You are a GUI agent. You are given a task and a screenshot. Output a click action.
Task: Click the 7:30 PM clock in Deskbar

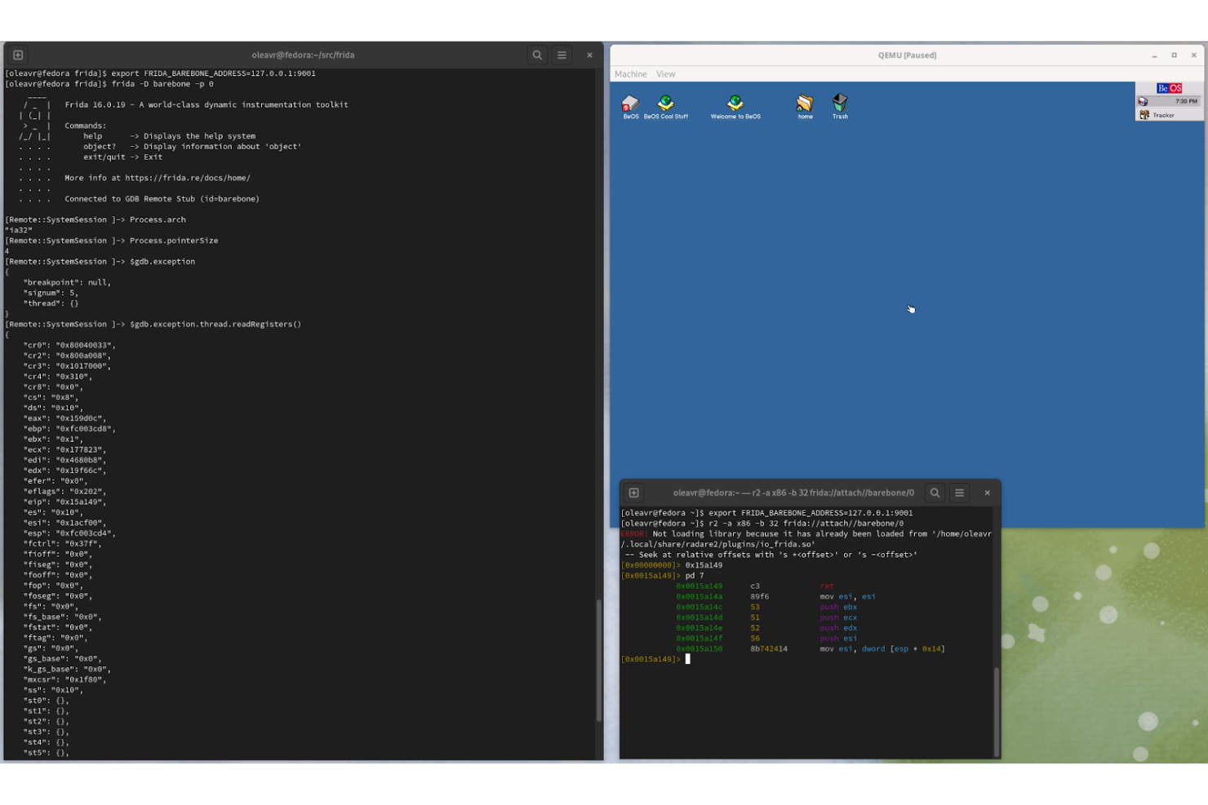pyautogui.click(x=1186, y=101)
